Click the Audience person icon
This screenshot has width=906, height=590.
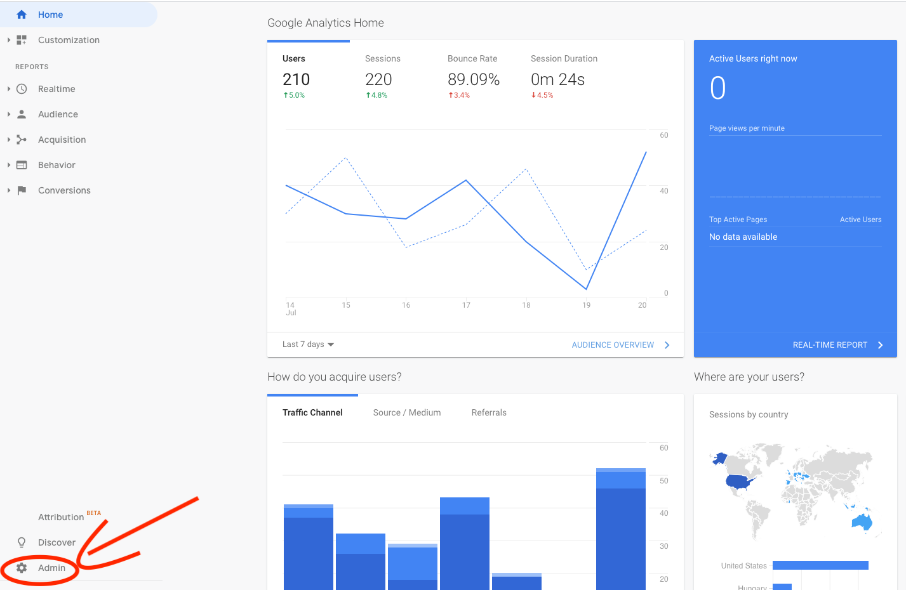pyautogui.click(x=22, y=114)
